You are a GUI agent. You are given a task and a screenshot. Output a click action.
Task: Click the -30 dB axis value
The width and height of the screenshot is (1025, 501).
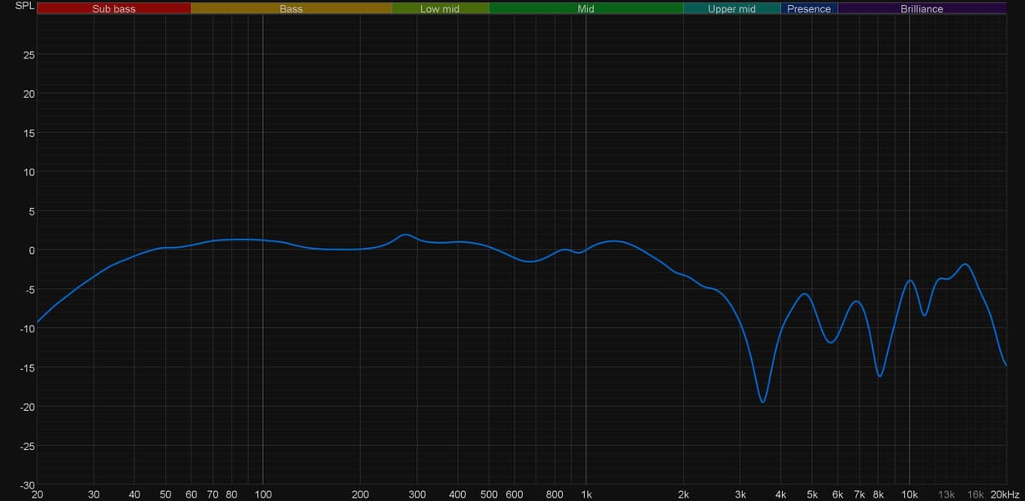pyautogui.click(x=28, y=485)
